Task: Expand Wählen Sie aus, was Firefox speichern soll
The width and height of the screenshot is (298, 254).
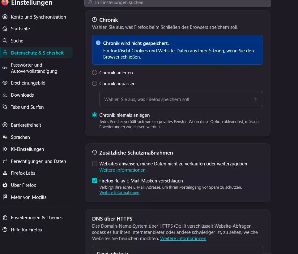Action: point(181,99)
